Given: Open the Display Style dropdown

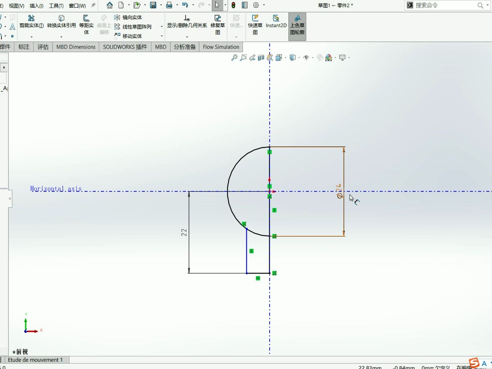Looking at the screenshot, I should point(298,57).
